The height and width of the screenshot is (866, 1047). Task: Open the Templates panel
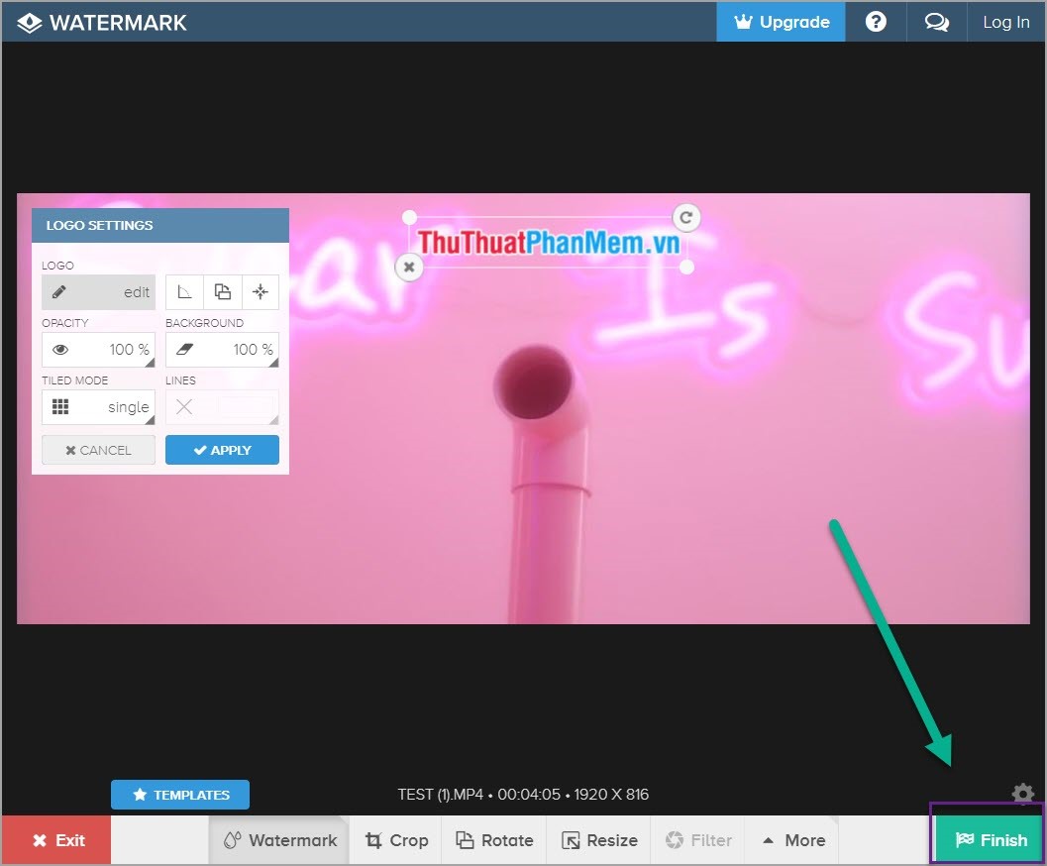point(179,794)
